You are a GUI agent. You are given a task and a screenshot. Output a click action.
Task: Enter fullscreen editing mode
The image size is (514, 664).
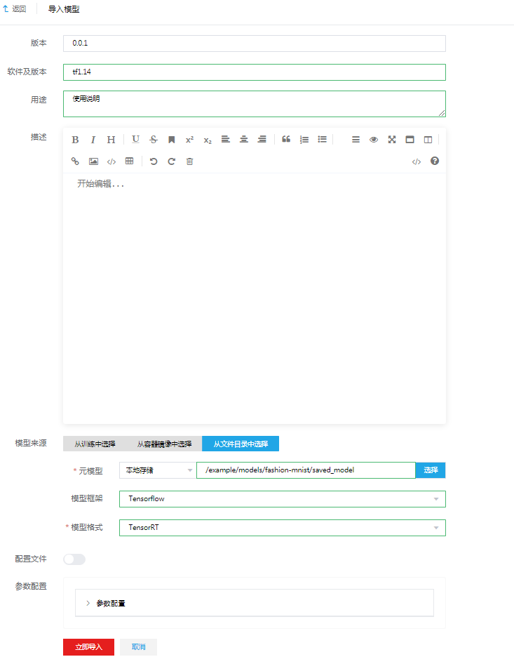pyautogui.click(x=392, y=139)
